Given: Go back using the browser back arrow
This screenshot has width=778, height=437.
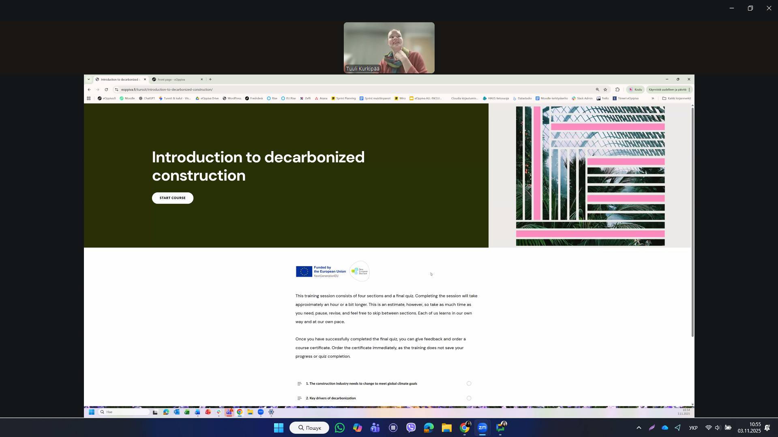Looking at the screenshot, I should (89, 90).
